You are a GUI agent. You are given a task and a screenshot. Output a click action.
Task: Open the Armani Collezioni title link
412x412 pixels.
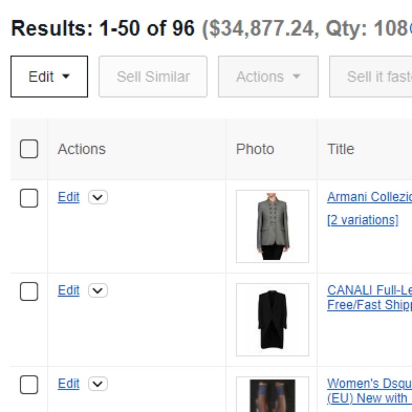369,197
